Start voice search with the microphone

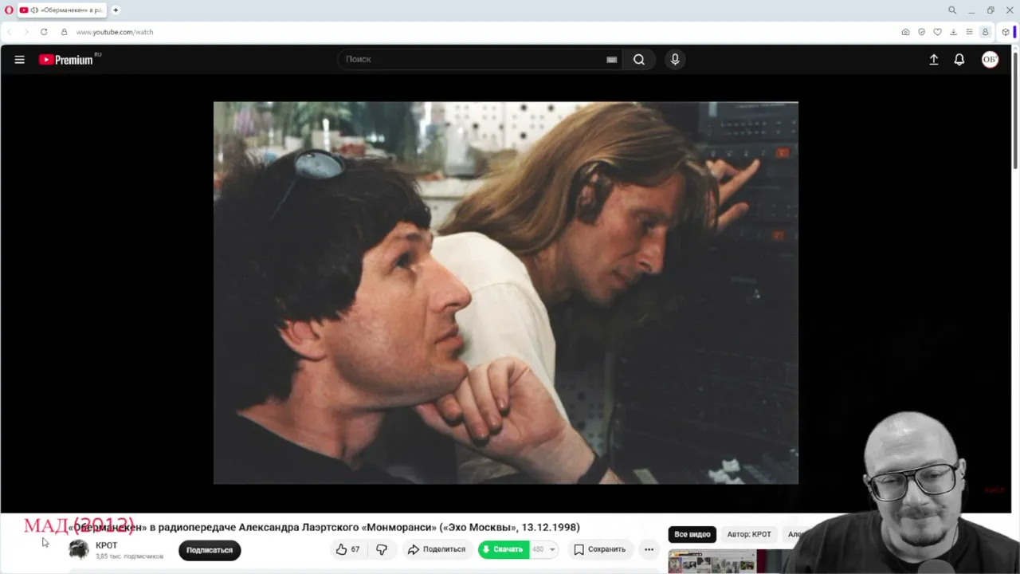675,60
